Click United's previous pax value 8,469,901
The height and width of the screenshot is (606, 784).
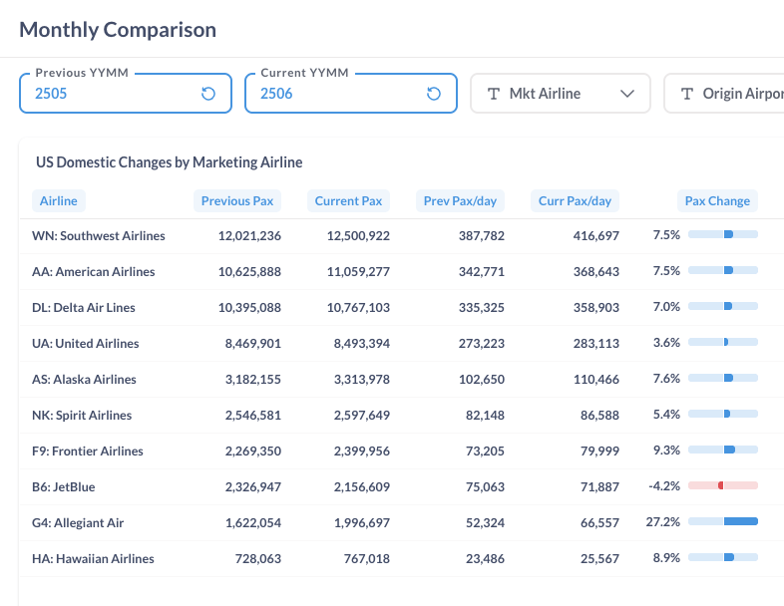(253, 344)
